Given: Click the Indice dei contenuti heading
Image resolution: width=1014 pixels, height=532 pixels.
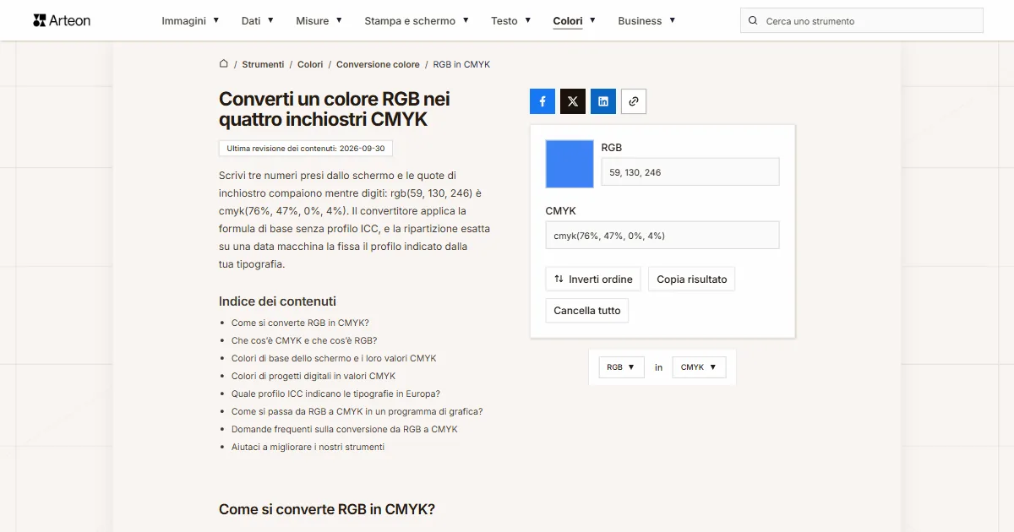Looking at the screenshot, I should click(x=277, y=301).
